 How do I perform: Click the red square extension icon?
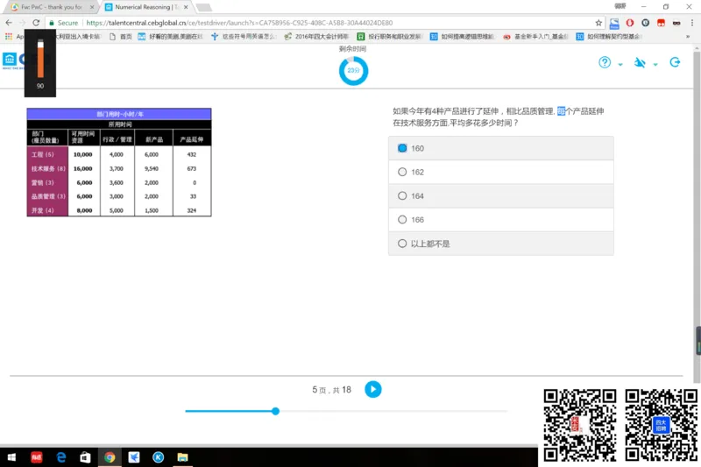(662, 23)
